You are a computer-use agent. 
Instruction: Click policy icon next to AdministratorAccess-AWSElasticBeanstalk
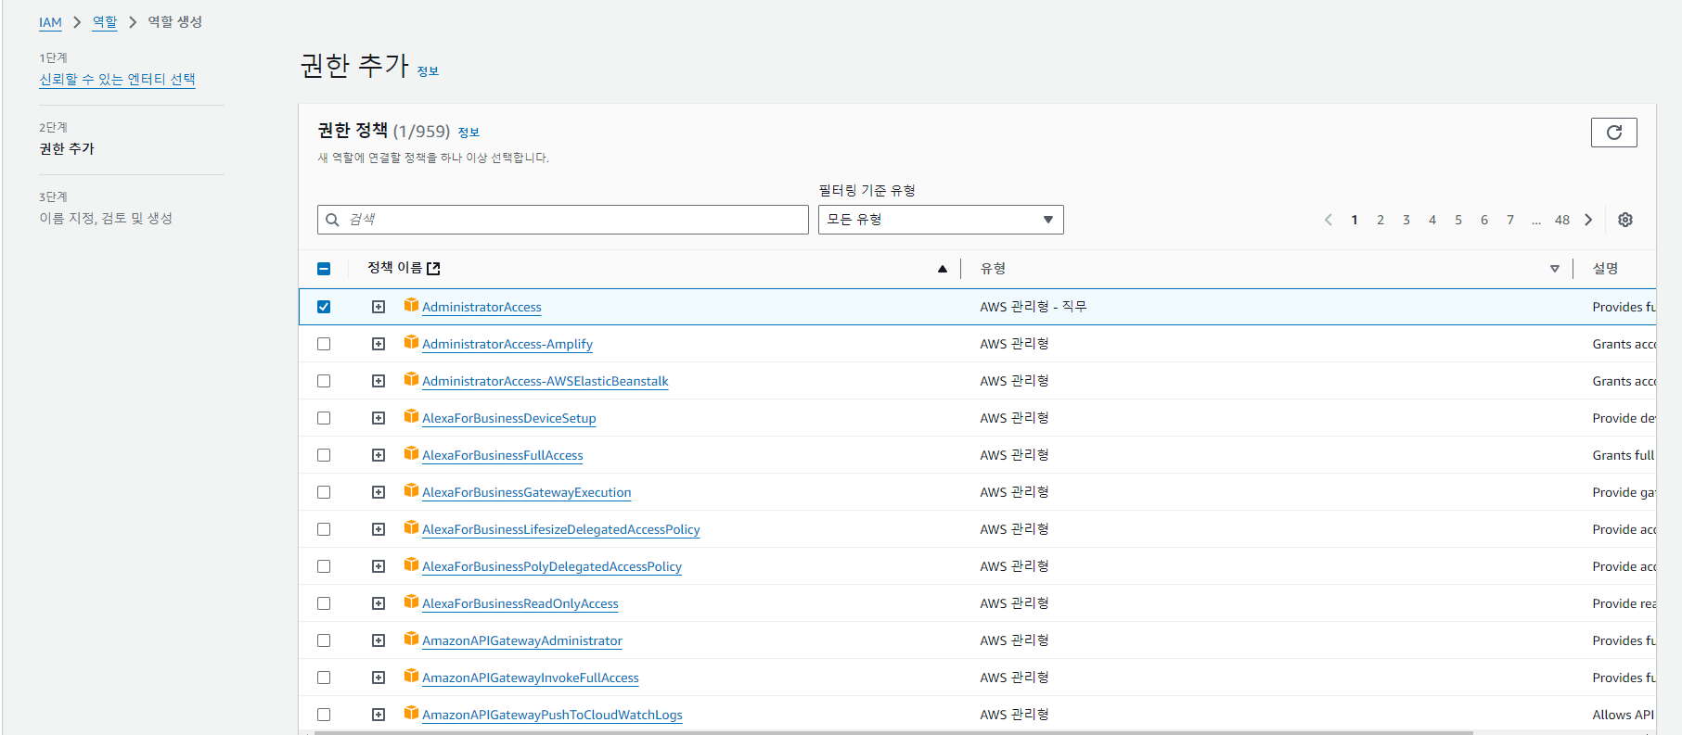pyautogui.click(x=411, y=379)
